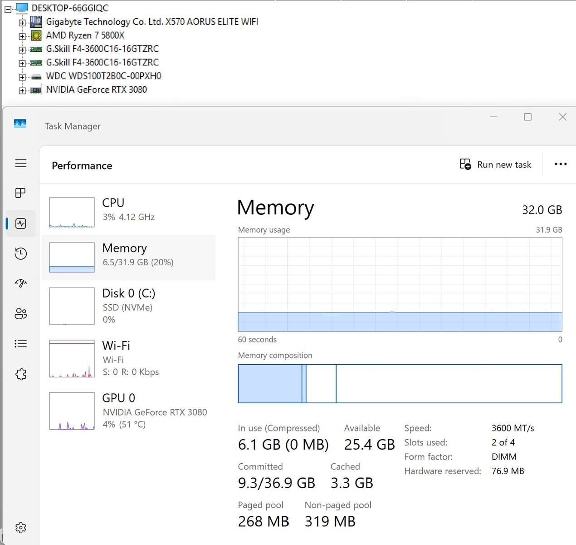Screen dimensions: 576x545
Task: Expand the WDC WDS100T2B0C drive node
Action: coord(22,77)
